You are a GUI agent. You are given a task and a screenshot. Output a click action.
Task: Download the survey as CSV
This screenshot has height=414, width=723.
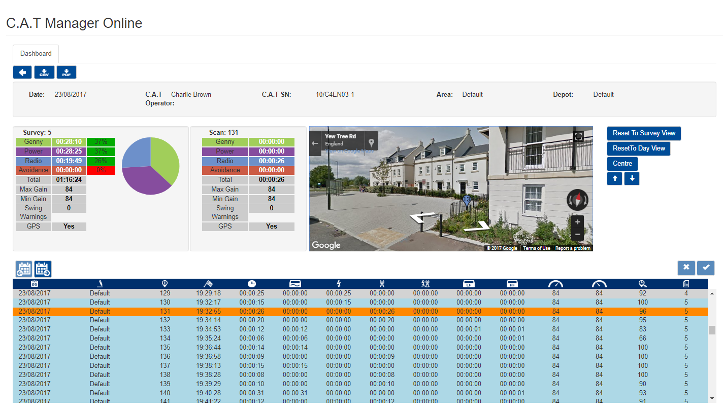pos(44,72)
